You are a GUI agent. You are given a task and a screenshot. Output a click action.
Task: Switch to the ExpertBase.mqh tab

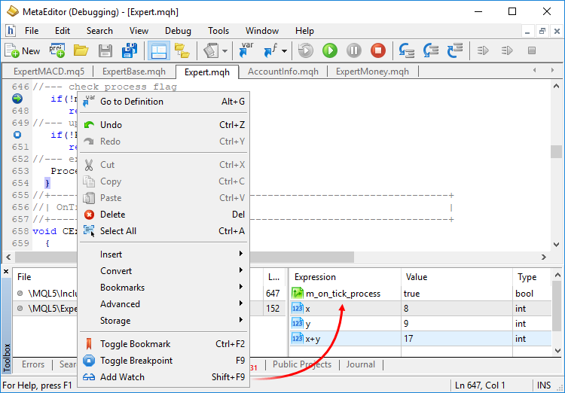[134, 72]
